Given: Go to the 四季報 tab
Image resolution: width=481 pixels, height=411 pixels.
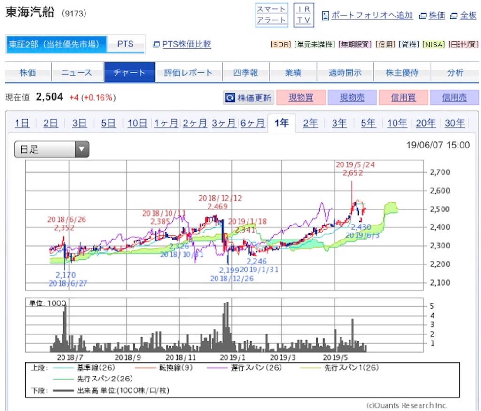Looking at the screenshot, I should pyautogui.click(x=245, y=72).
